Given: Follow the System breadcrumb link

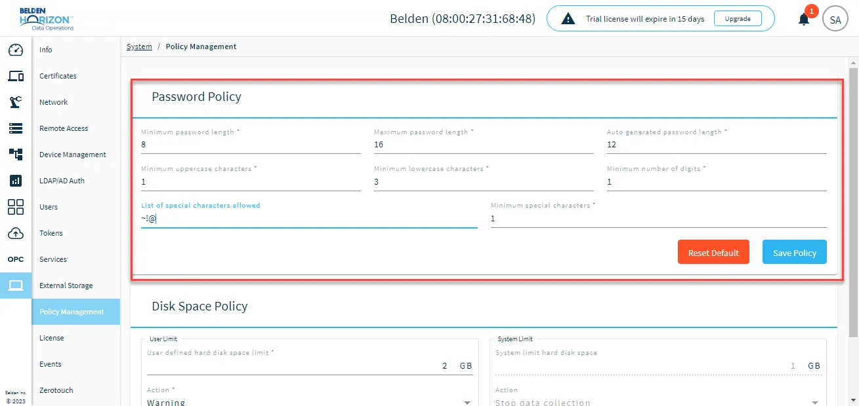Looking at the screenshot, I should pos(139,46).
